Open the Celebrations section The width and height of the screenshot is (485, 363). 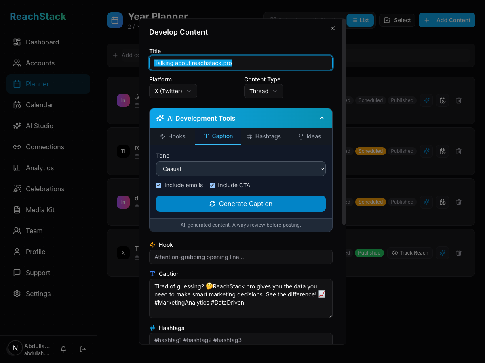(45, 189)
